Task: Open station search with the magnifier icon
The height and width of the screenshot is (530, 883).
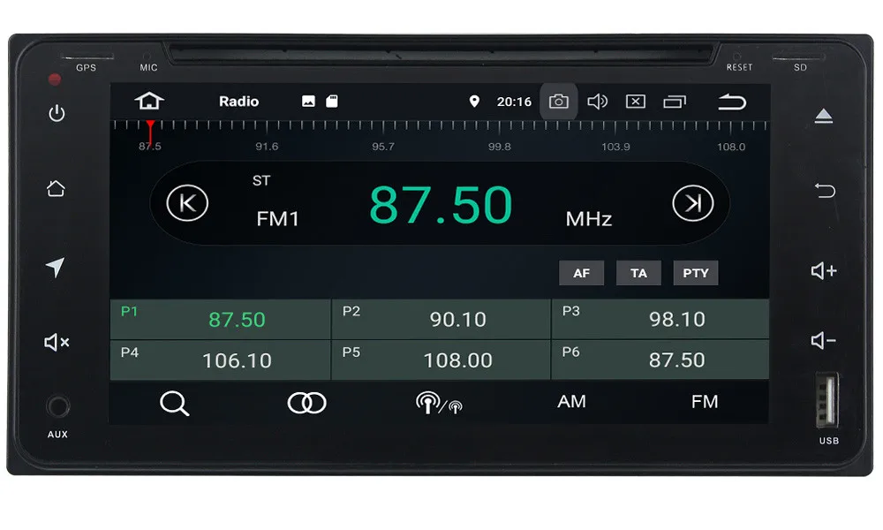Action: point(174,403)
